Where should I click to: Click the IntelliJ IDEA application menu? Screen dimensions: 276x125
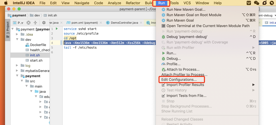point(24,3)
